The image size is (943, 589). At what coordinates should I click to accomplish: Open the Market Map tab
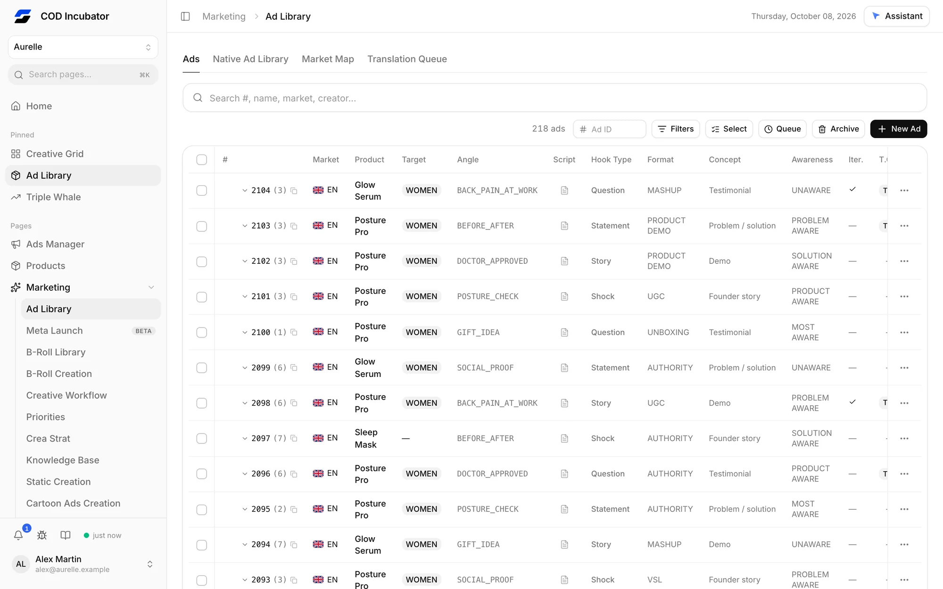328,59
